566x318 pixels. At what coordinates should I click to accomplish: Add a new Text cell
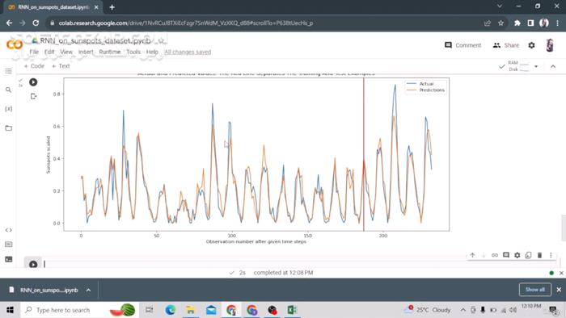pos(61,66)
